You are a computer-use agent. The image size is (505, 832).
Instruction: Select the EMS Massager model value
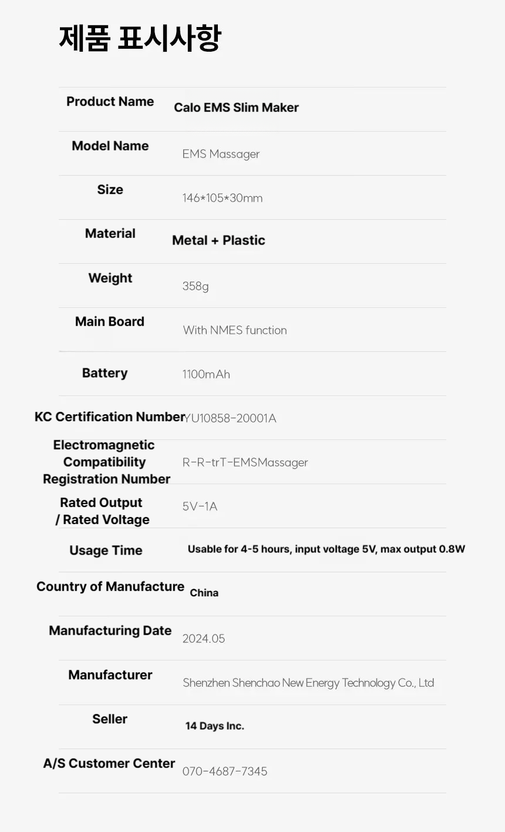[221, 154]
